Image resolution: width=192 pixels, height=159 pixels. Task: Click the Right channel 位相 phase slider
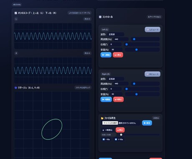[x=142, y=89]
